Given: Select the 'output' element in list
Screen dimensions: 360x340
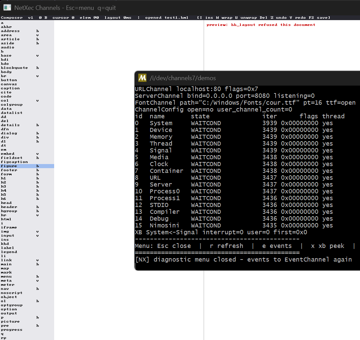Looking at the screenshot, I should pos(27,313).
